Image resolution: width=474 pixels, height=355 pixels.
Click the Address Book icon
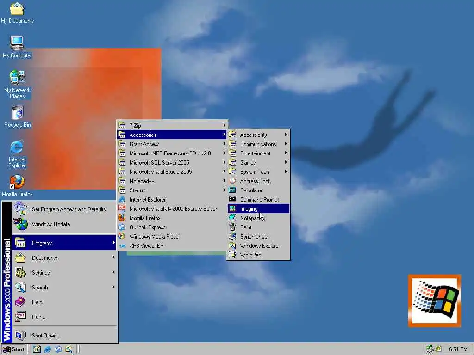pos(232,181)
